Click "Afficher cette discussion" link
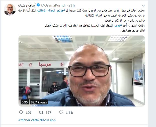 tap(37, 120)
